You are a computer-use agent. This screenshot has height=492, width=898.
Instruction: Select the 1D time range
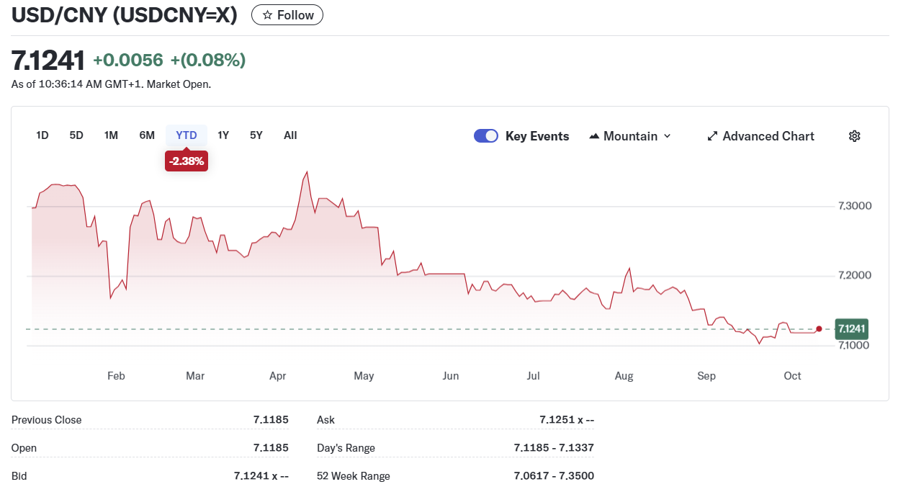42,135
